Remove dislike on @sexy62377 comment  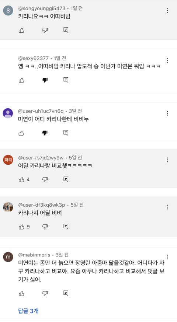(45, 80)
